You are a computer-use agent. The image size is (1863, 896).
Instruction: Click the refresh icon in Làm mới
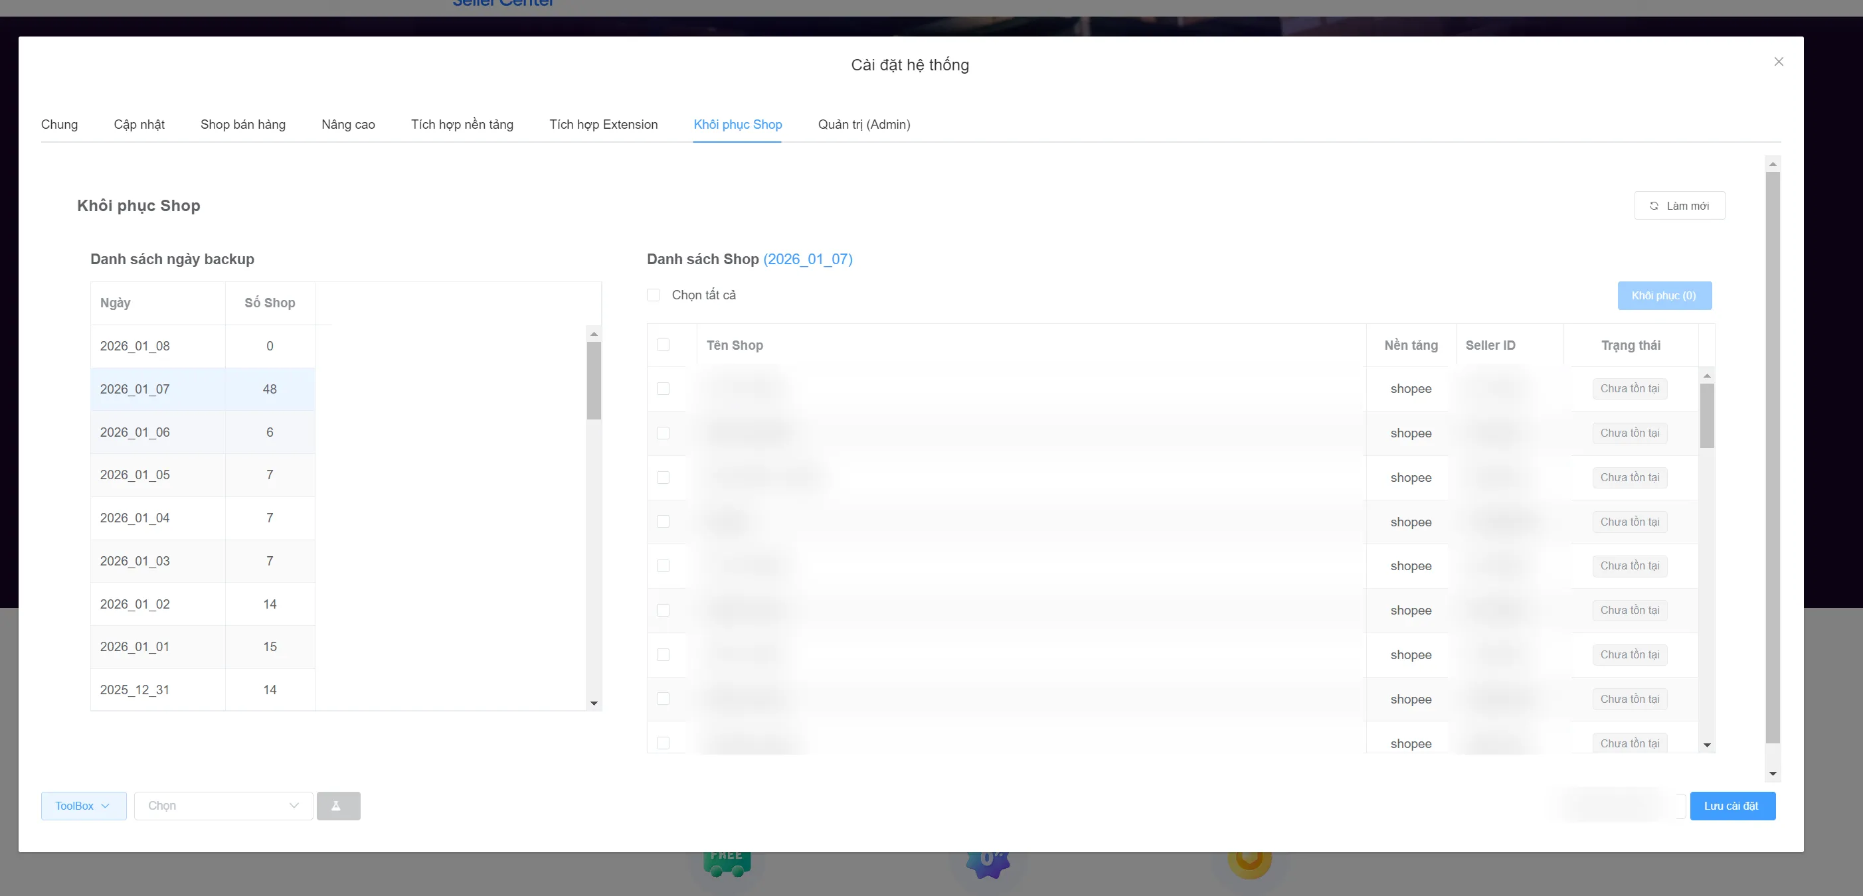point(1653,206)
